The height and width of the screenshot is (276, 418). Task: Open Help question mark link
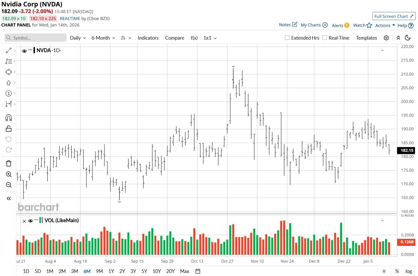point(405,25)
